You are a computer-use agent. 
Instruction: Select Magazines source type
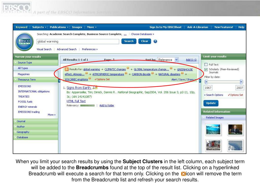pos(24,74)
